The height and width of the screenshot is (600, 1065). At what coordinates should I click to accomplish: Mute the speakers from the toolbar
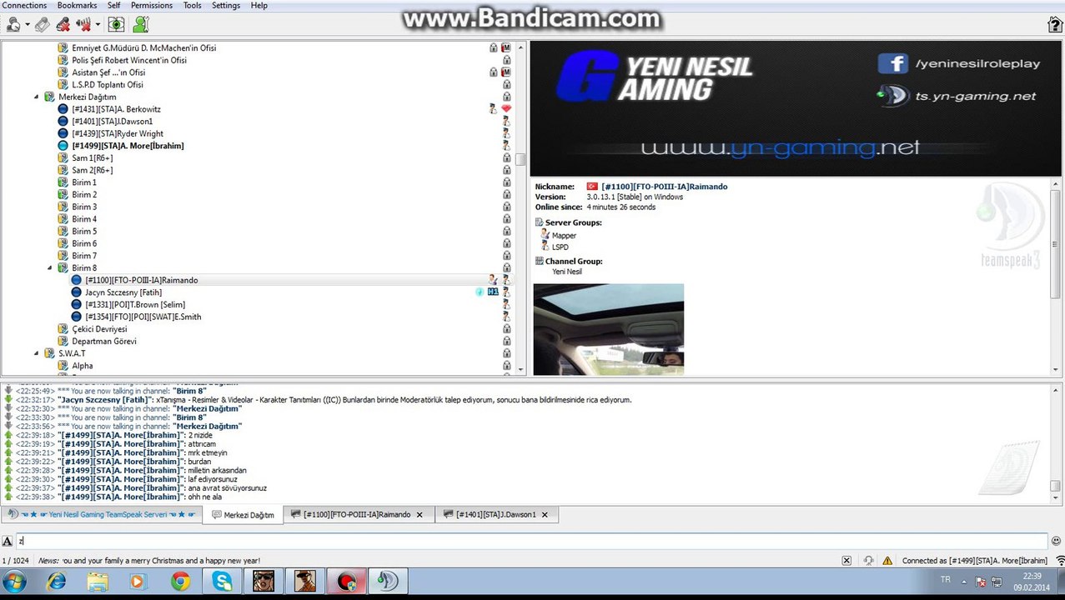[x=83, y=24]
